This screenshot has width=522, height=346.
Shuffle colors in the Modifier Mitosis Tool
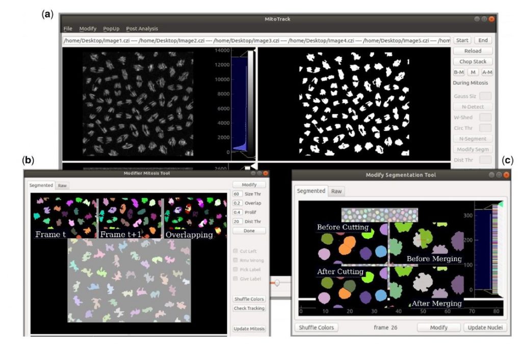[x=249, y=299]
